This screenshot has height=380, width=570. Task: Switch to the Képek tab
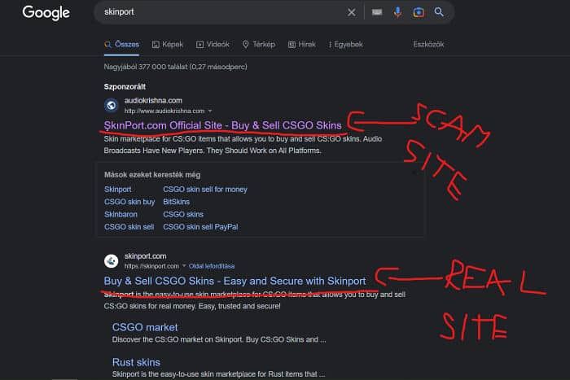[168, 44]
